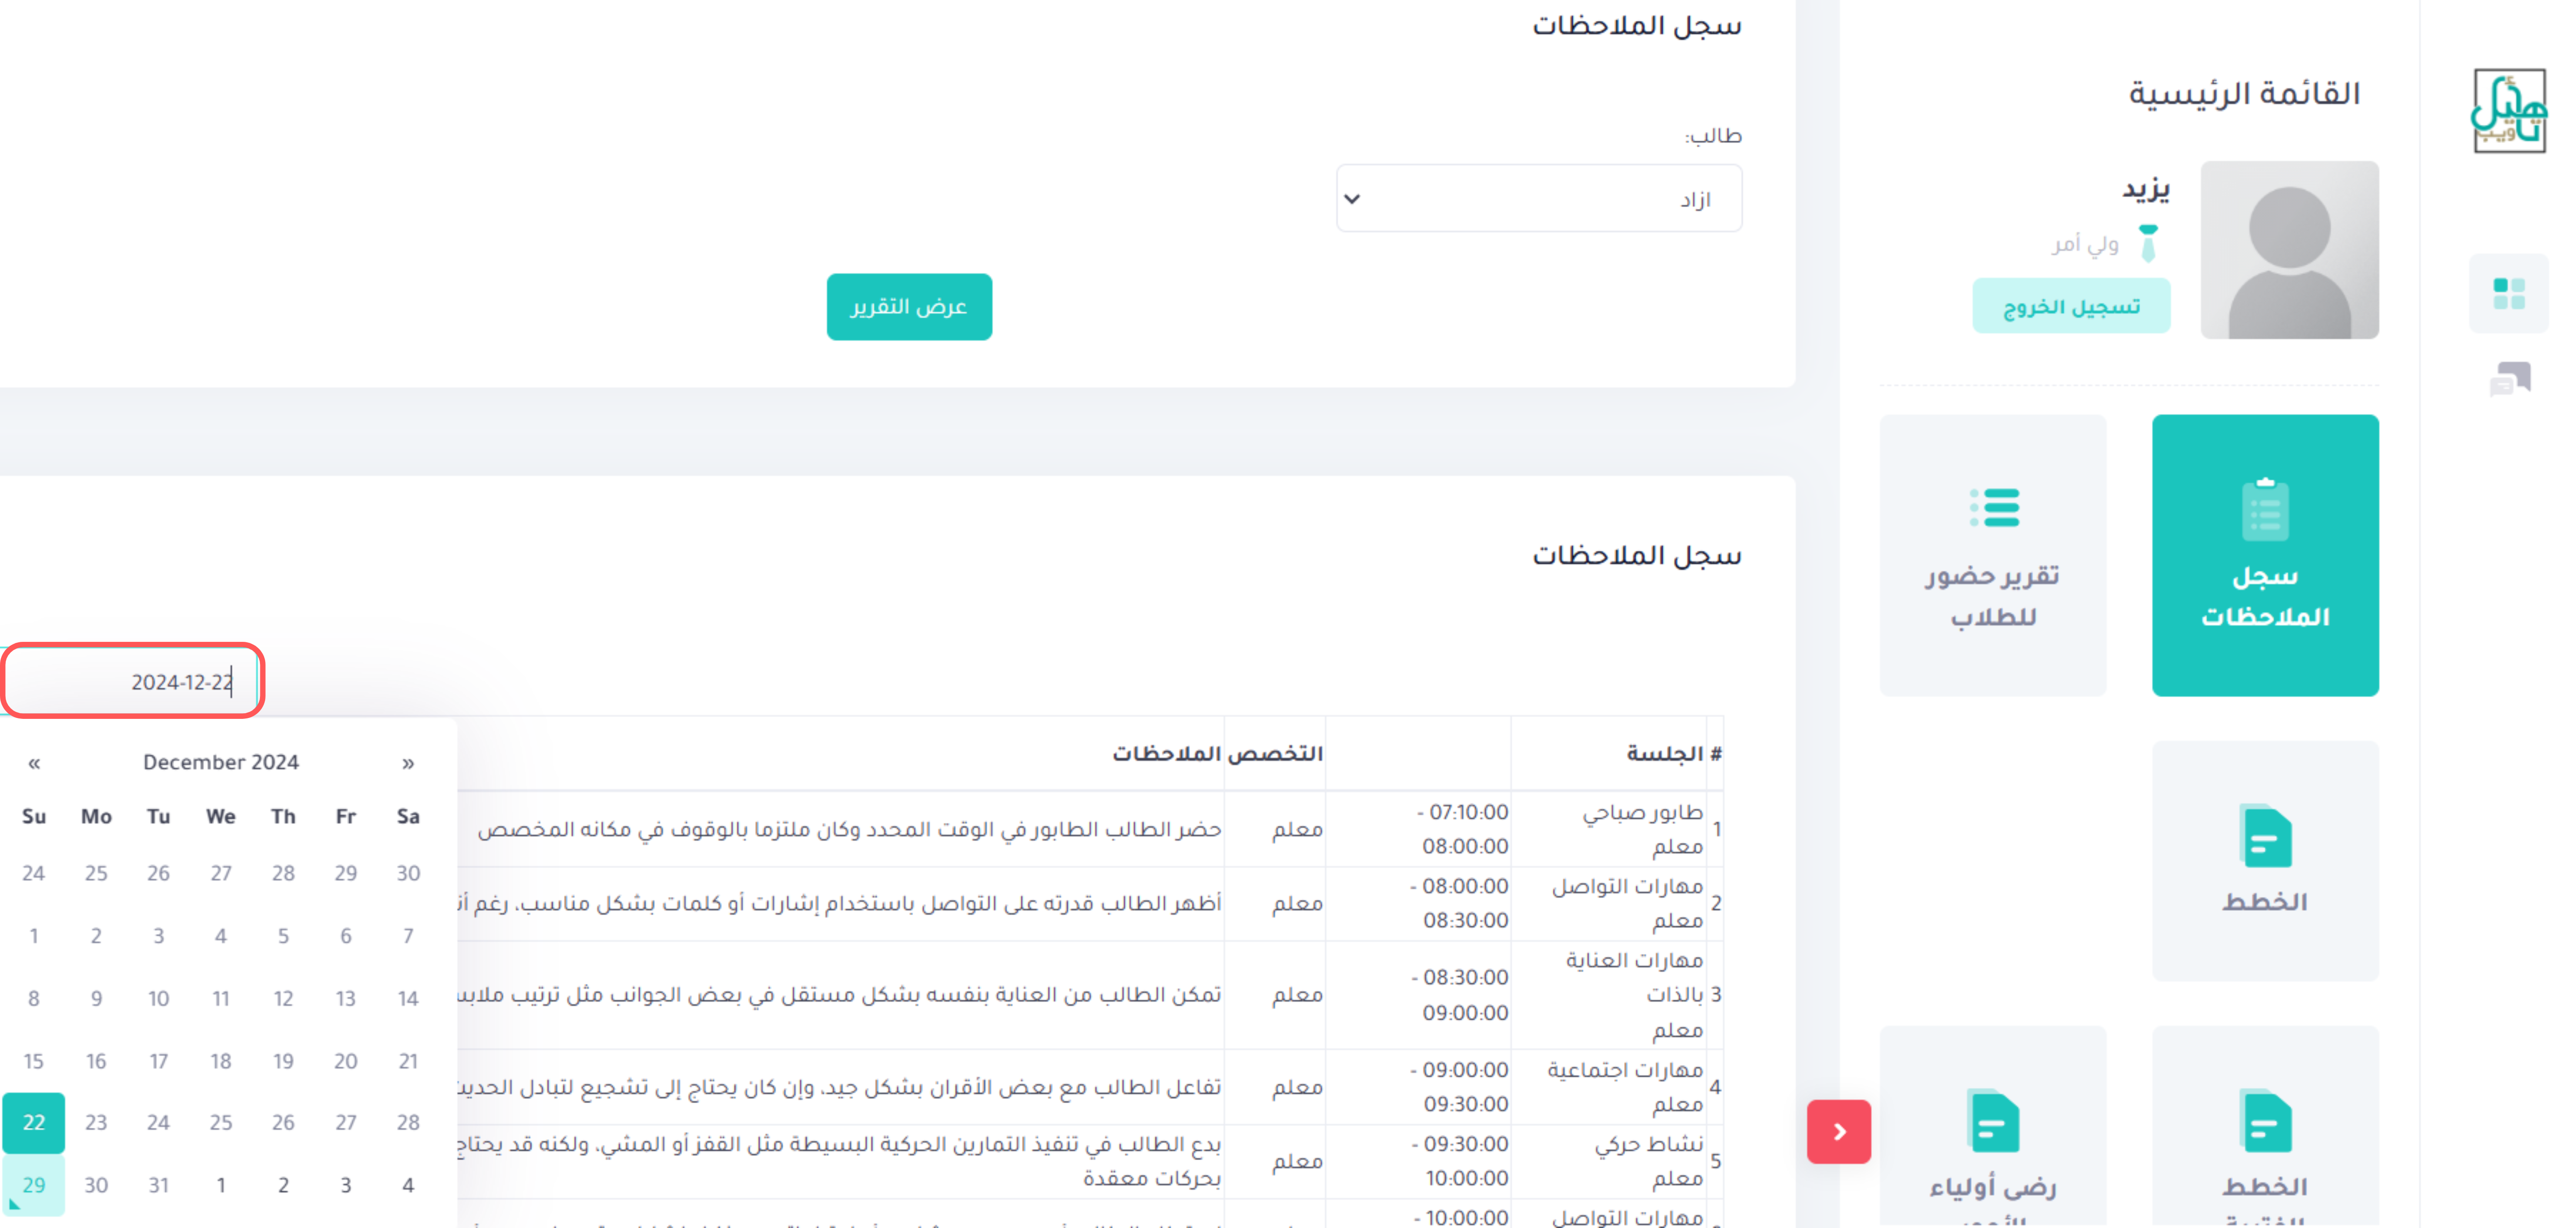Open the الخطط menu card
Screen dimensions: 2576x1228
[x=2265, y=860]
